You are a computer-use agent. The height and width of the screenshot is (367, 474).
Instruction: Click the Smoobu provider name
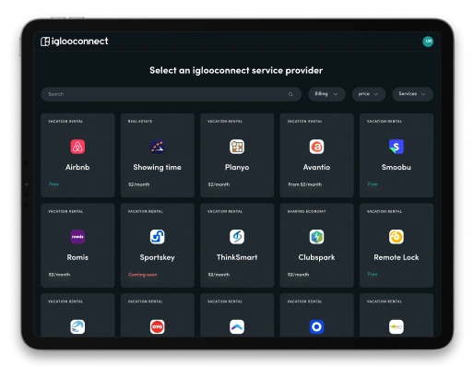click(x=397, y=167)
